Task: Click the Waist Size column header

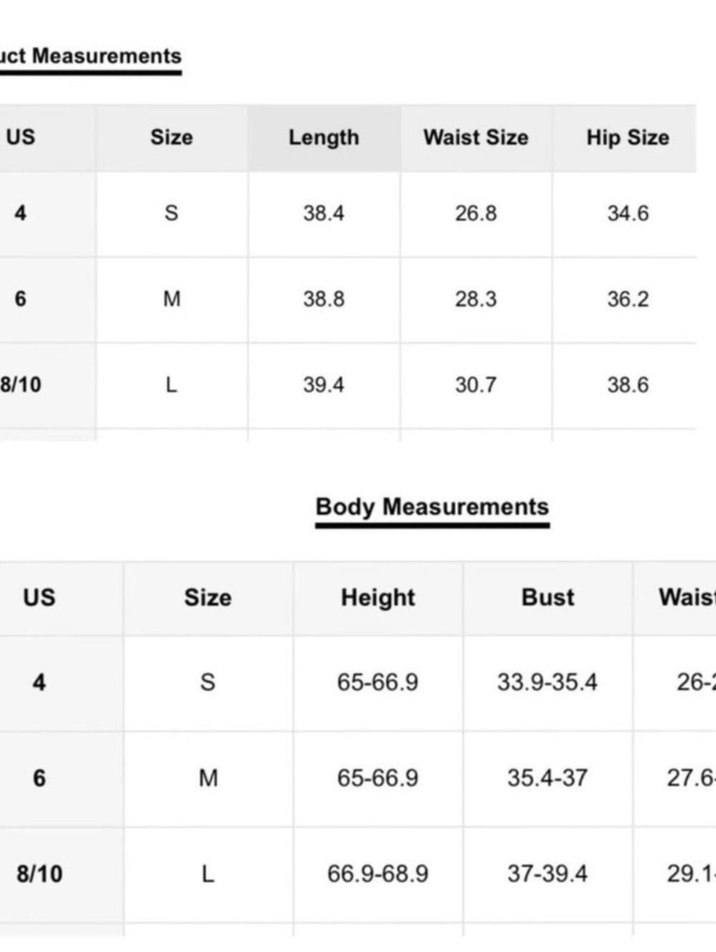Action: (x=476, y=137)
